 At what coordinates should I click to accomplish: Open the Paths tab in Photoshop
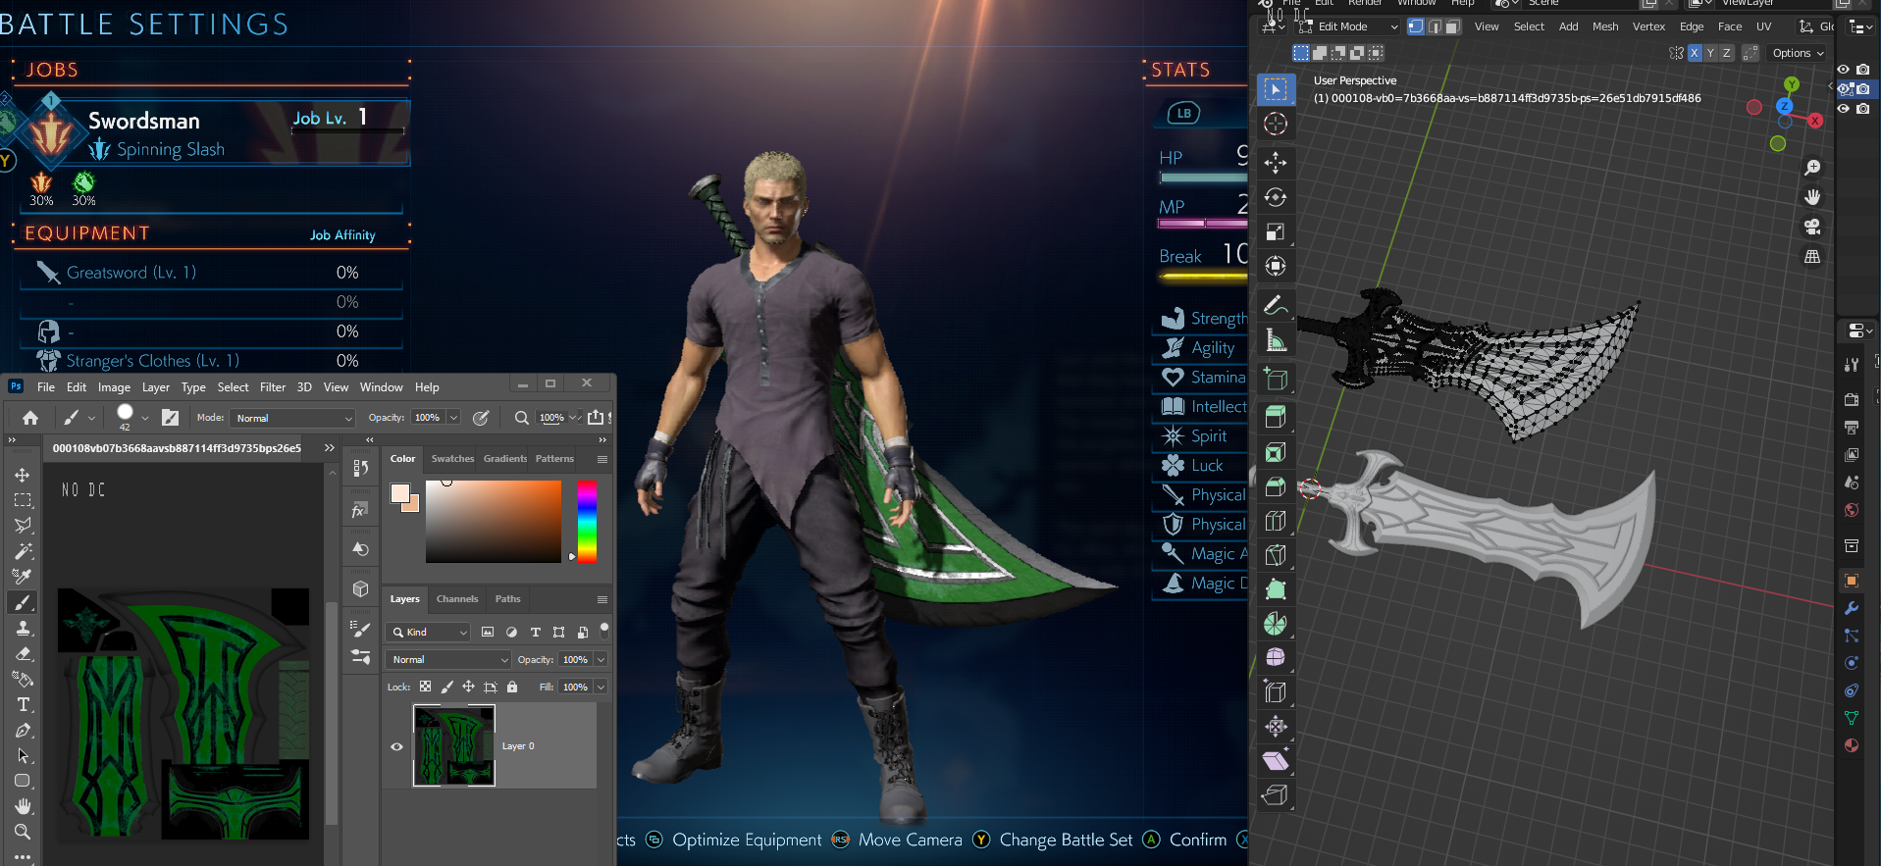point(508,599)
